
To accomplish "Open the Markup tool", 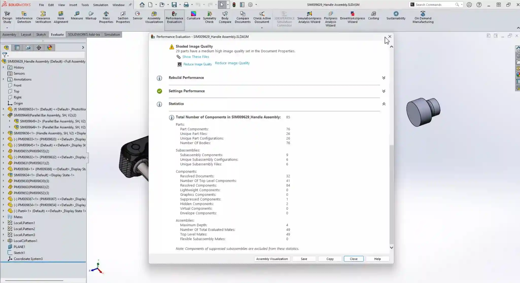I will click(x=91, y=15).
